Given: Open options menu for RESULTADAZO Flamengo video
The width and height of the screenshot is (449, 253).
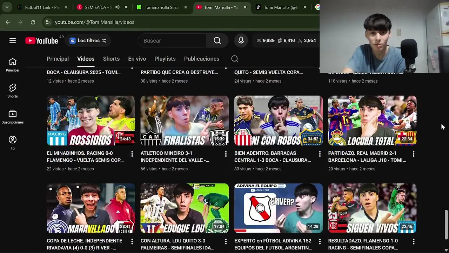Looking at the screenshot, I should (414, 241).
